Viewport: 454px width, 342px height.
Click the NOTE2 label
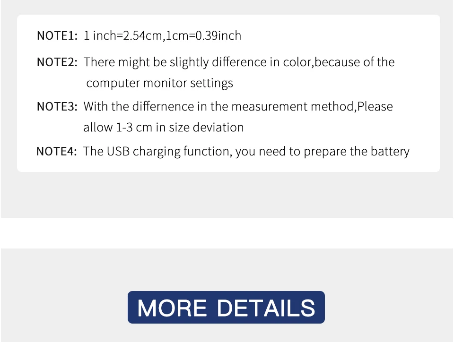pos(57,62)
